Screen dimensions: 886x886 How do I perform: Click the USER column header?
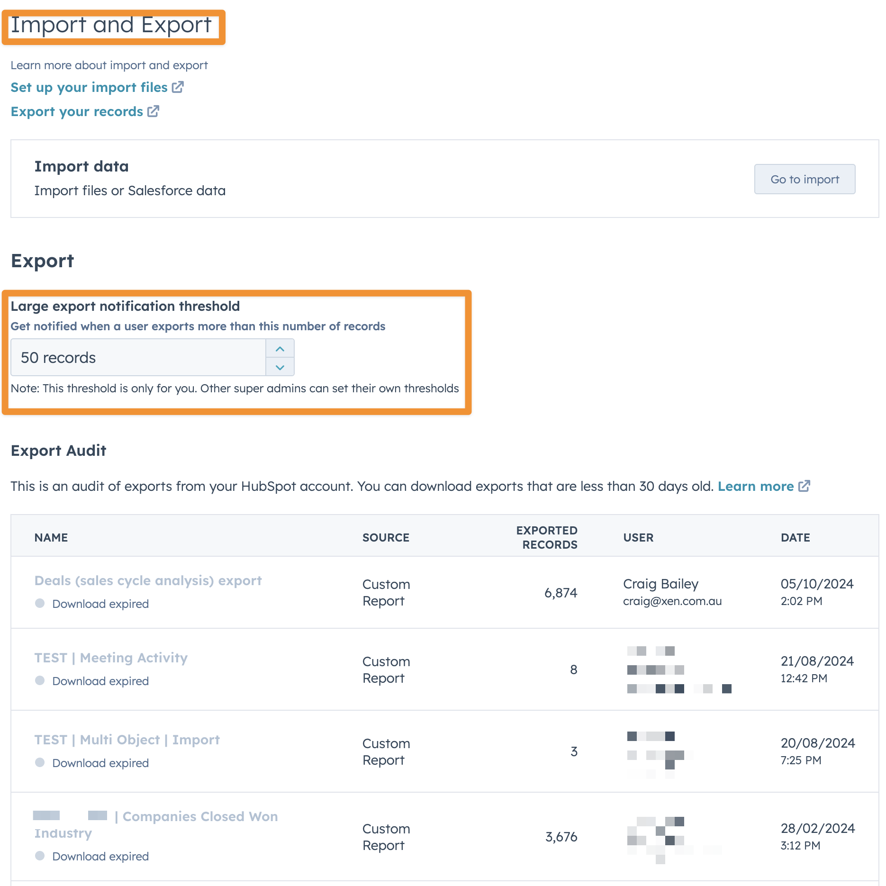(638, 538)
